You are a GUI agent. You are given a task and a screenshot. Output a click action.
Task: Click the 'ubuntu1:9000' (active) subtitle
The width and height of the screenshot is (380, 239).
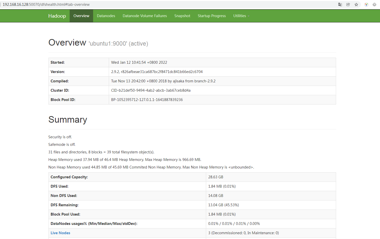(118, 44)
